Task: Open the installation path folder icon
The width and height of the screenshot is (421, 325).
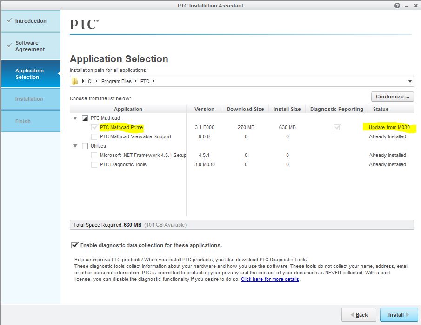Action: (x=75, y=81)
